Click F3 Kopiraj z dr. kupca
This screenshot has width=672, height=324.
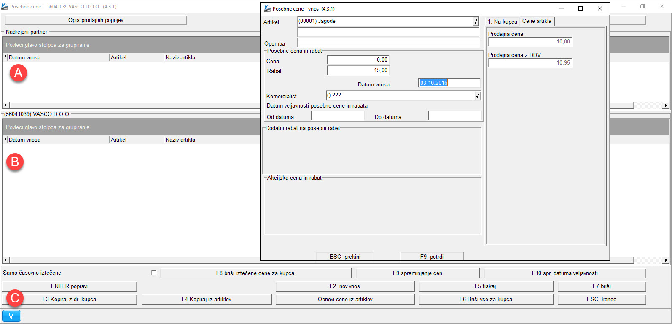(70, 299)
